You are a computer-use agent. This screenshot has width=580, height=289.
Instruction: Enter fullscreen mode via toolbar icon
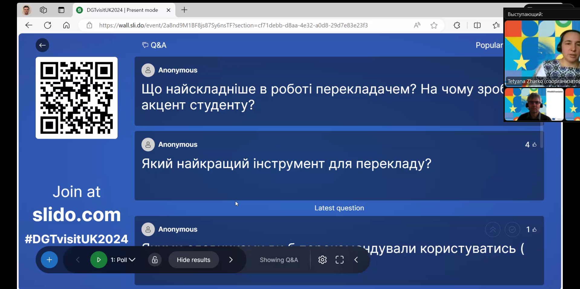pyautogui.click(x=340, y=260)
